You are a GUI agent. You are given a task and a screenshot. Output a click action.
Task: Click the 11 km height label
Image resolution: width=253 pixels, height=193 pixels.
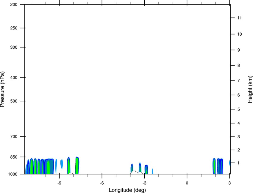(x=239, y=18)
